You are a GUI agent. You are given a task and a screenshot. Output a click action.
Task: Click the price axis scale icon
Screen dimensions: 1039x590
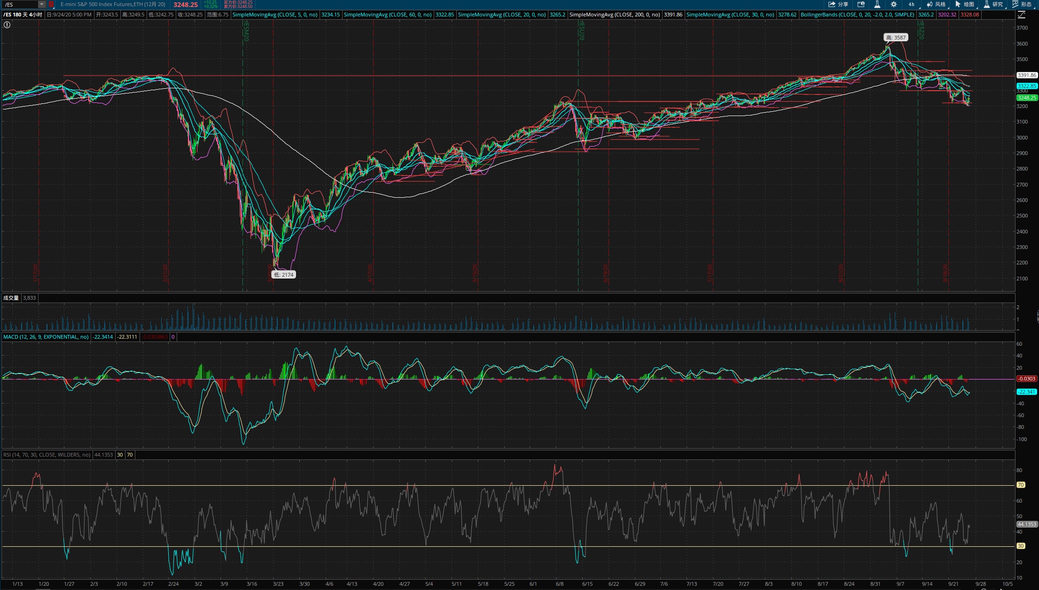click(x=1021, y=15)
